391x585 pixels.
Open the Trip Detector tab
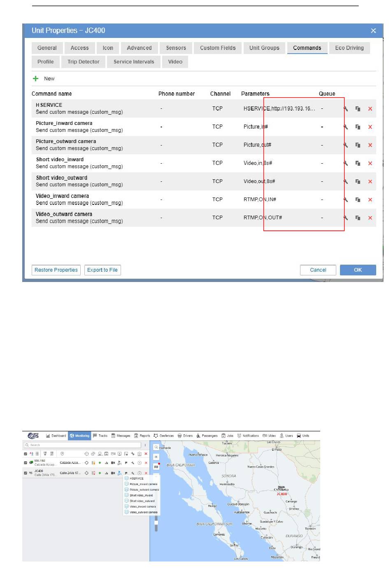(84, 62)
